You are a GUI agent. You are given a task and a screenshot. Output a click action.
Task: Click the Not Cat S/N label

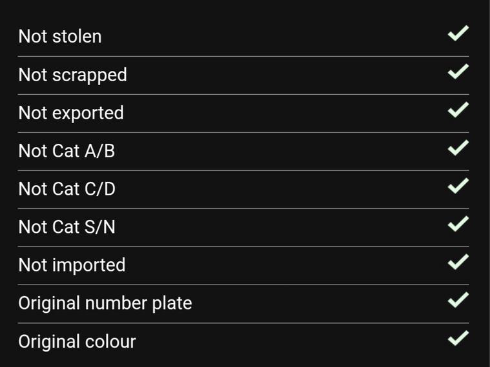(66, 227)
